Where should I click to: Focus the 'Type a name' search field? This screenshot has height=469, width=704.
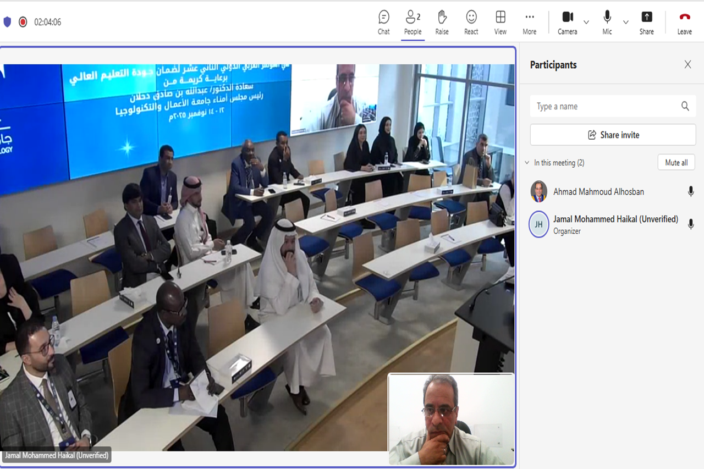[605, 106]
